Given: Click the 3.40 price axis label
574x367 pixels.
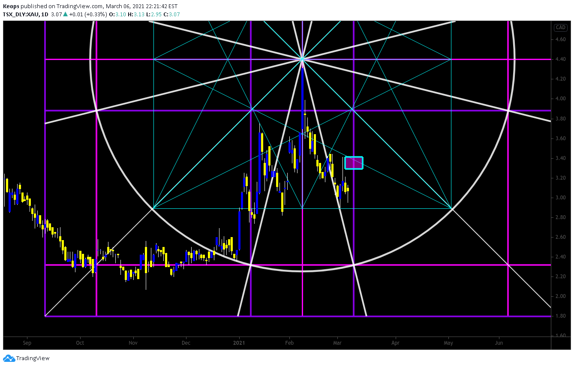Looking at the screenshot, I should coord(560,158).
